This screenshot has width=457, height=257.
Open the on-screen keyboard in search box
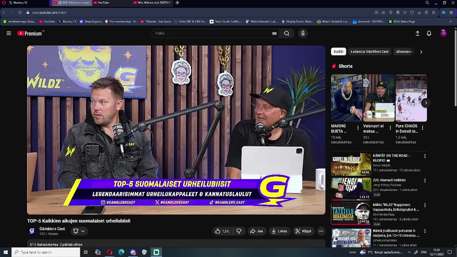tap(274, 33)
